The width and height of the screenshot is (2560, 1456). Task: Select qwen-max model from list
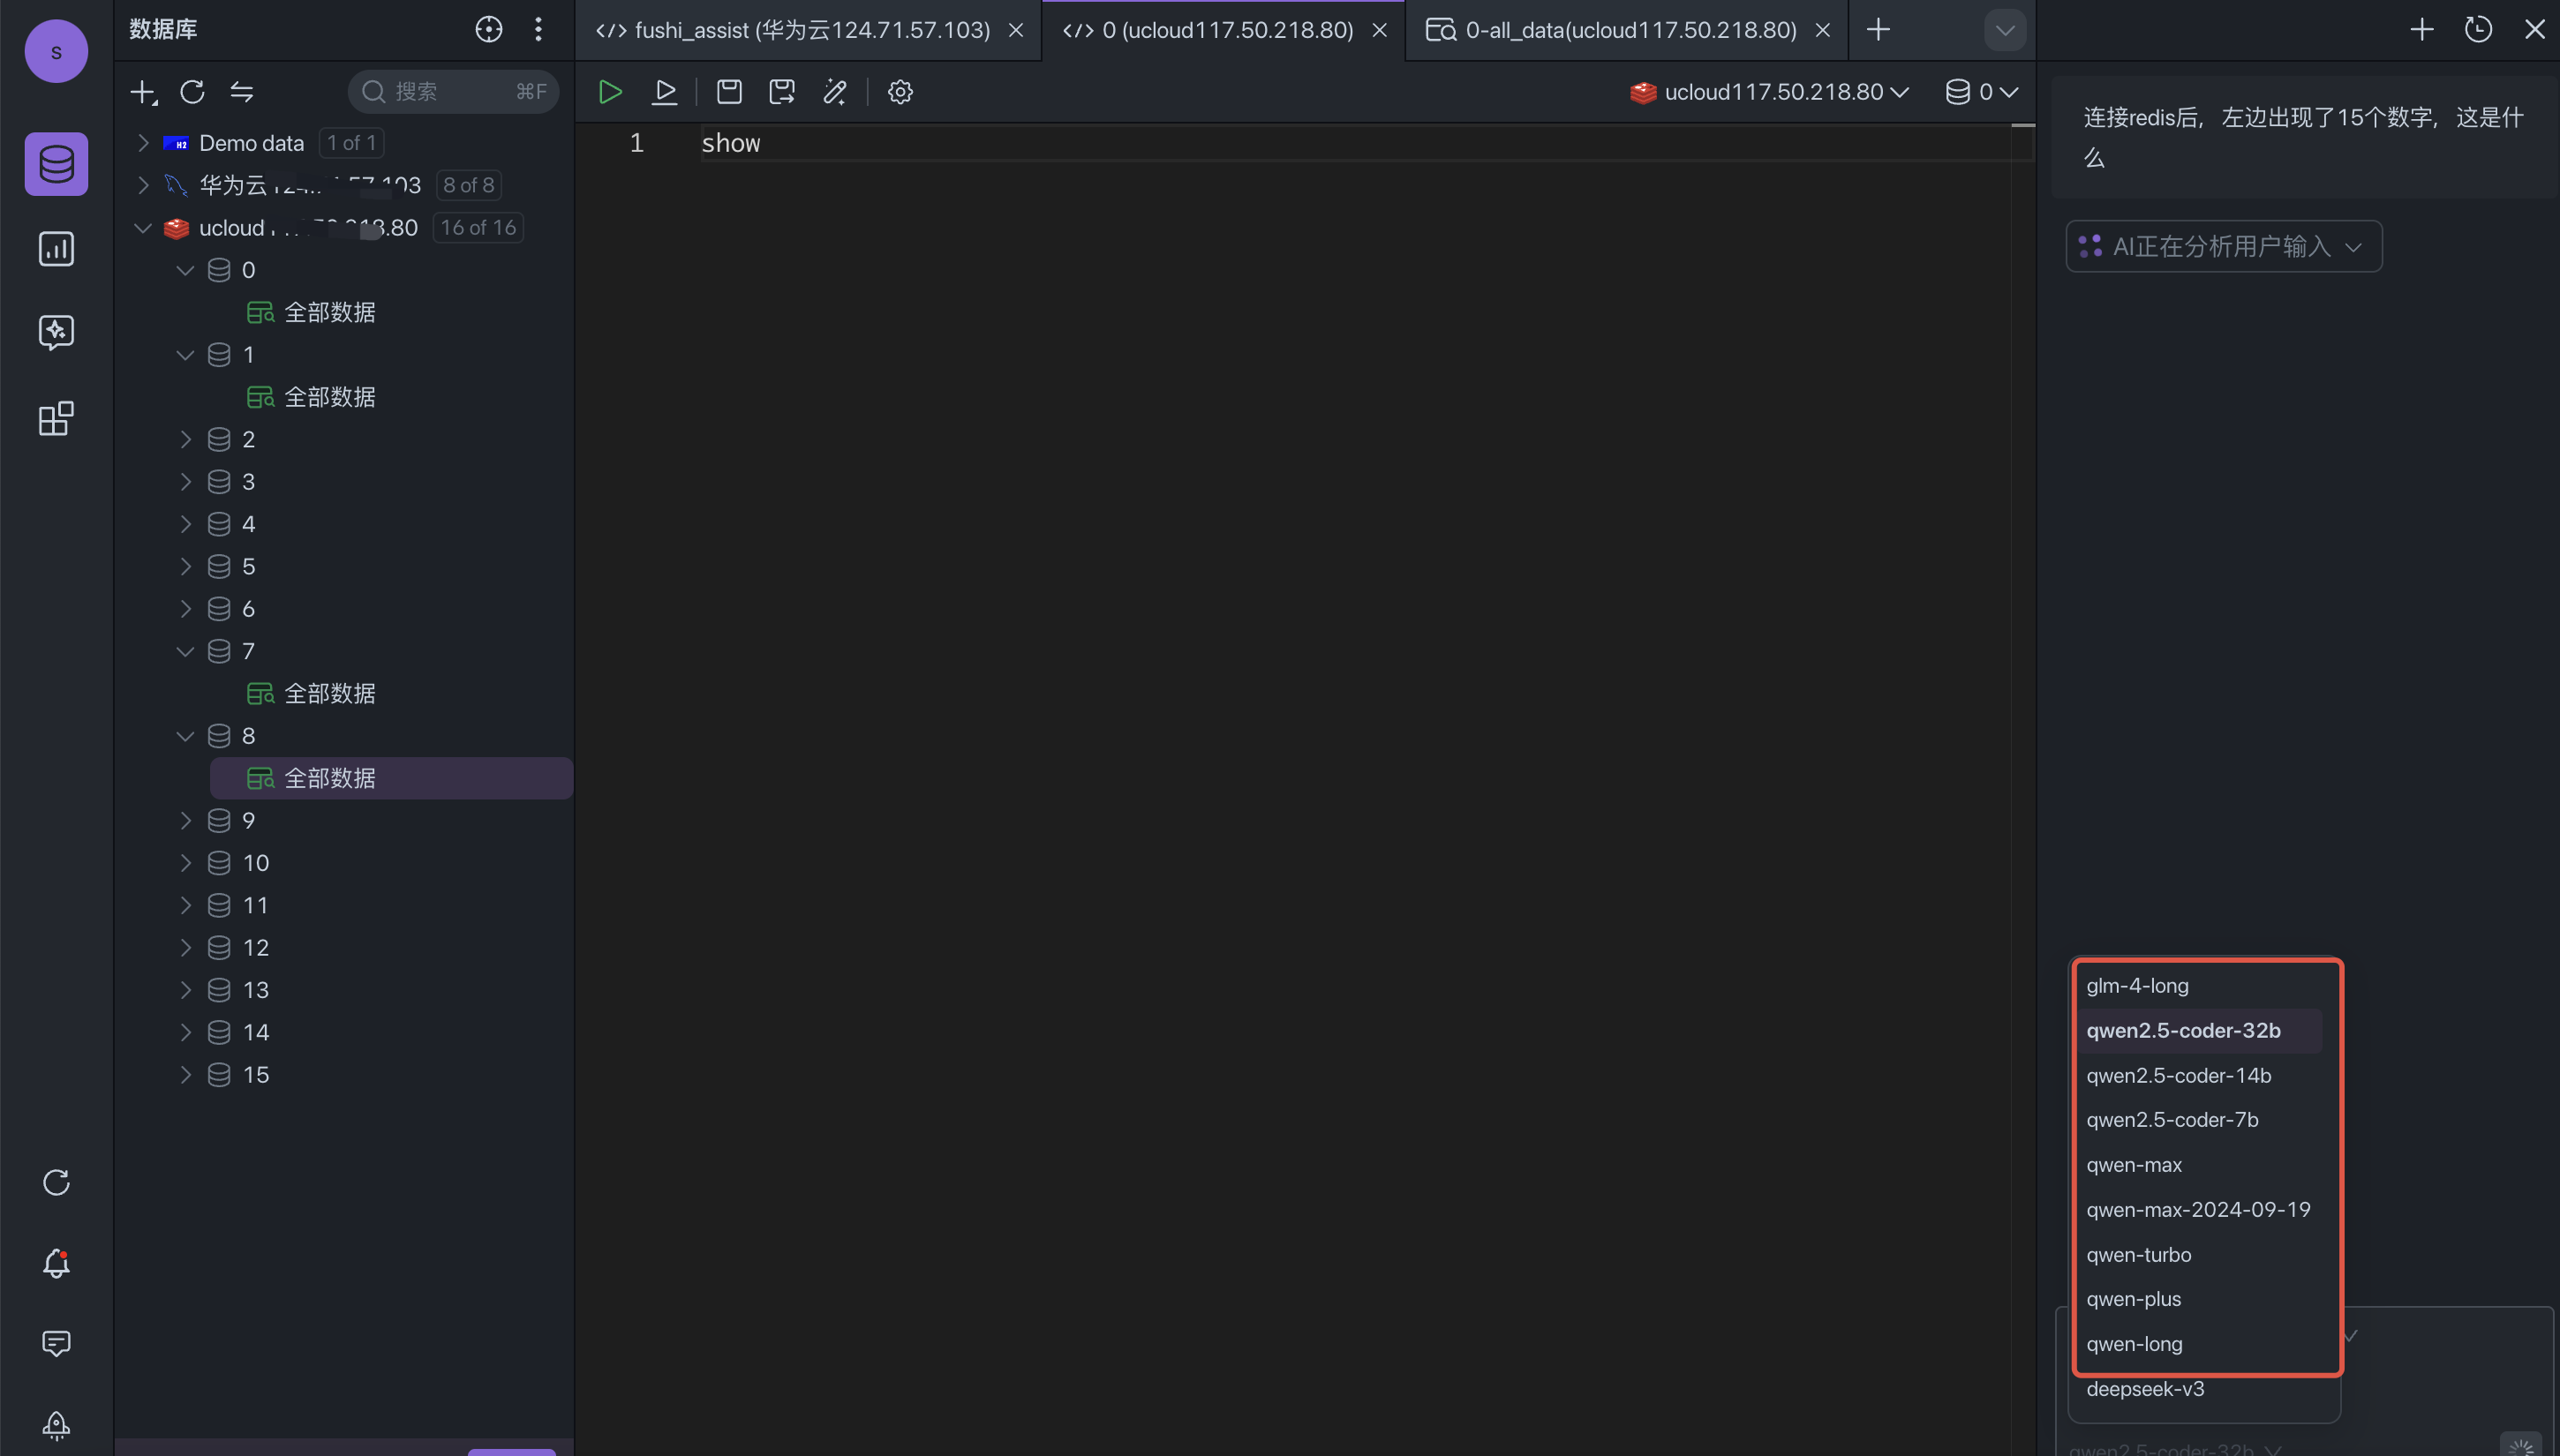[x=2134, y=1165]
